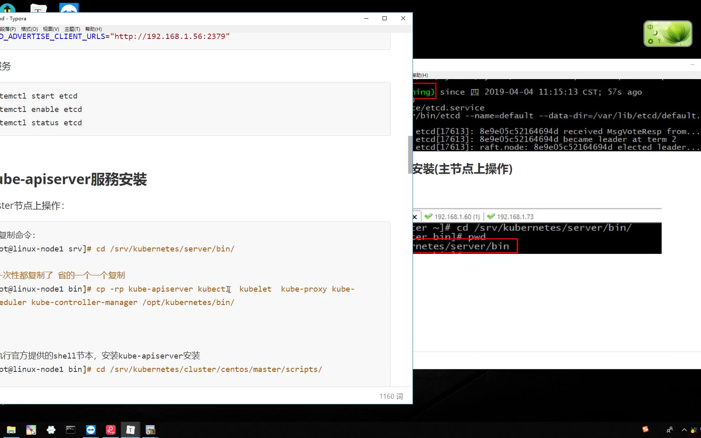Click the VNC icon in the system tray

[694, 430]
